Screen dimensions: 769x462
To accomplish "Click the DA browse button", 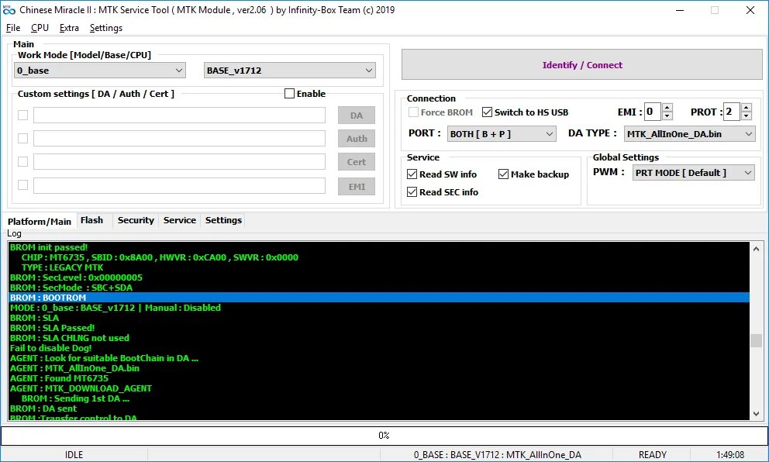I will tap(357, 115).
